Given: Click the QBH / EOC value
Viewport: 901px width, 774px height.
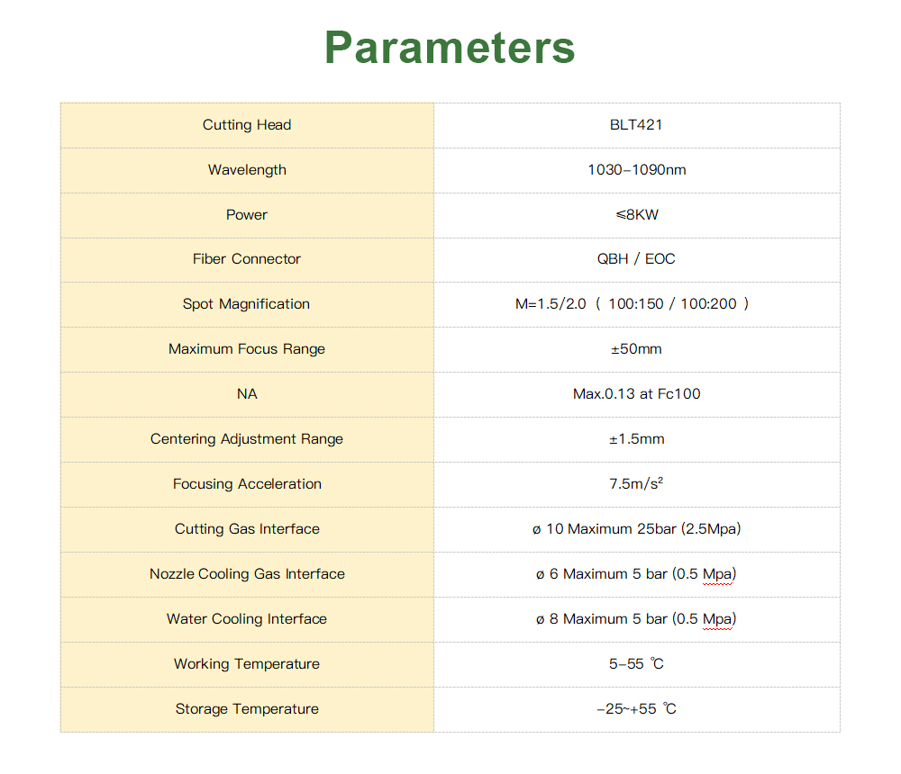Looking at the screenshot, I should [x=636, y=259].
